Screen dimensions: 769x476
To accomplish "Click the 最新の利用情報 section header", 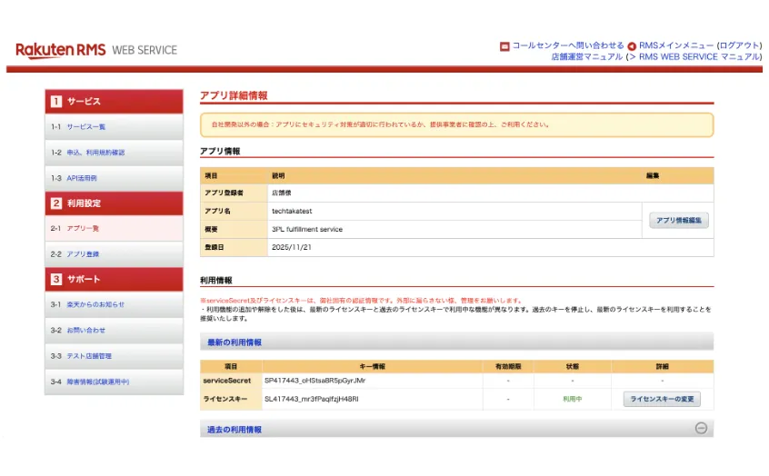I will (x=456, y=342).
